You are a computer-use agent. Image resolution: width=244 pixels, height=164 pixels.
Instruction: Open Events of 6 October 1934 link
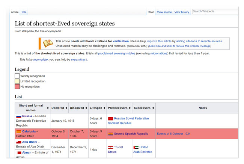click(174, 134)
